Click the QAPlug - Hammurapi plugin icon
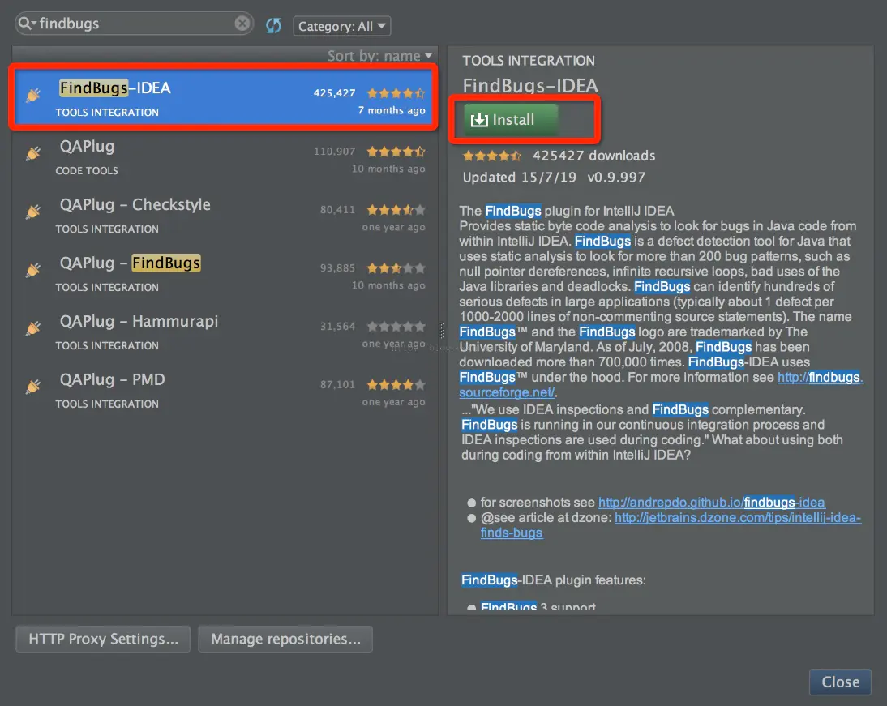Image resolution: width=887 pixels, height=706 pixels. click(33, 328)
